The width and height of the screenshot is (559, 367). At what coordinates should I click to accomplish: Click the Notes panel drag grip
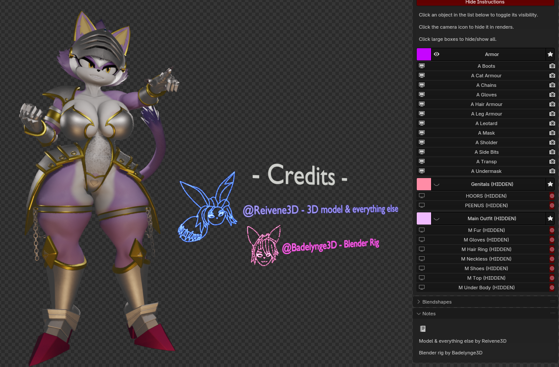pos(553,314)
